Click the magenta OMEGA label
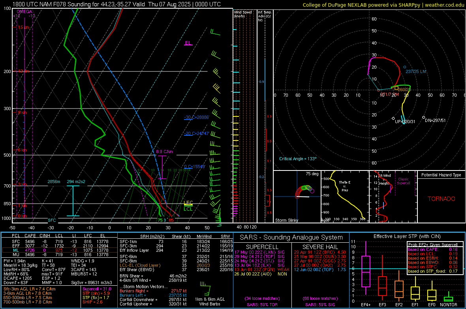The width and height of the screenshot is (466, 309). coord(24,11)
